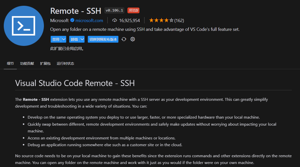Click the v0.106.1 version badge
Image resolution: width=300 pixels, height=167 pixels.
pyautogui.click(x=114, y=10)
